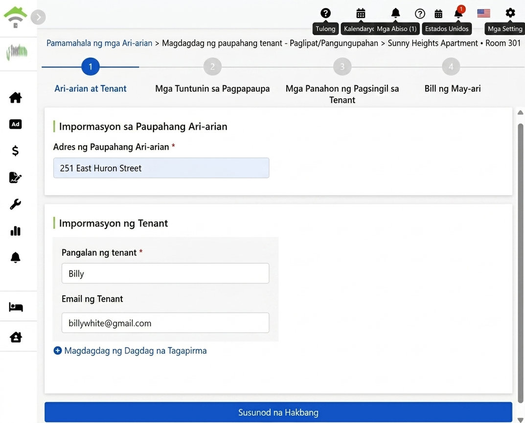
Task: Click the vertical scrollbar thumb
Action: 520,264
